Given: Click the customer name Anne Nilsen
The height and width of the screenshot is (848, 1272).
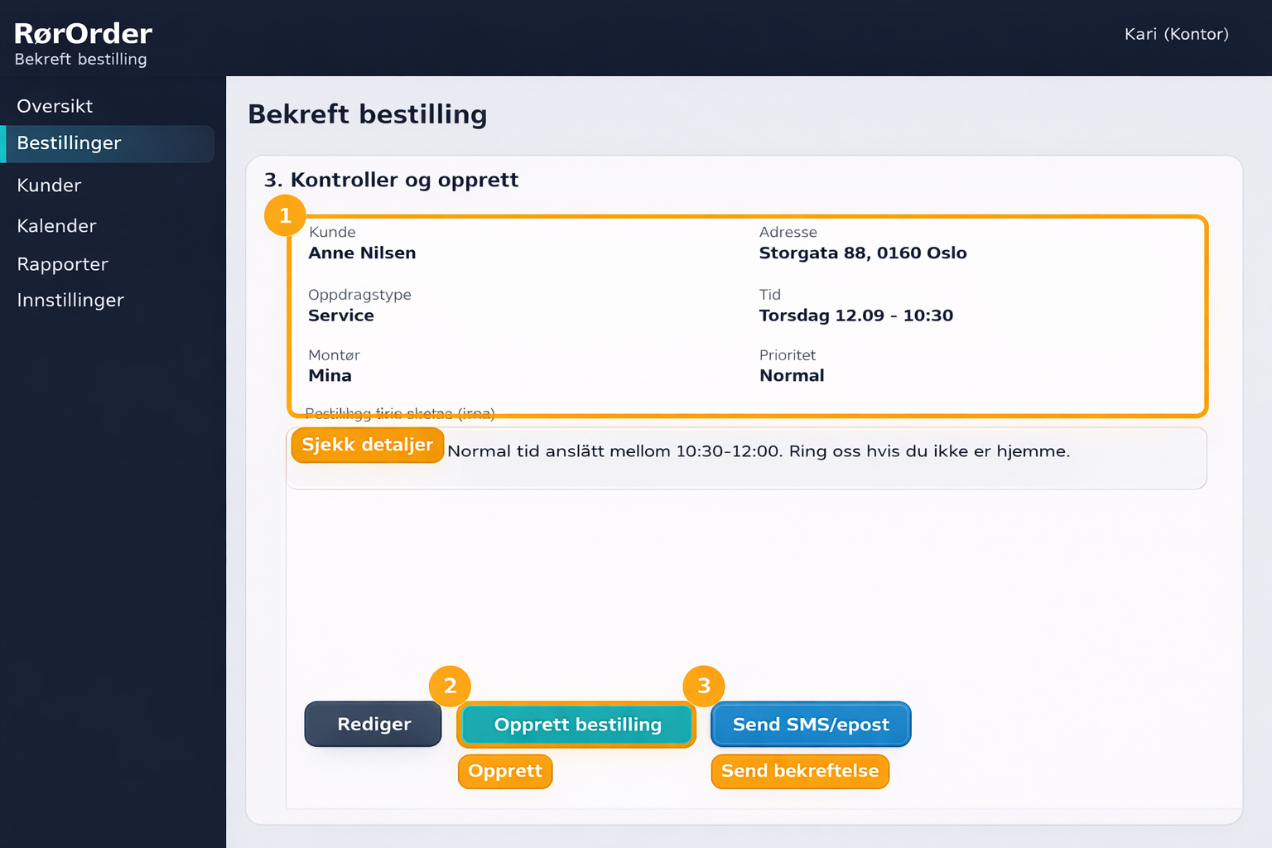Looking at the screenshot, I should coord(362,253).
